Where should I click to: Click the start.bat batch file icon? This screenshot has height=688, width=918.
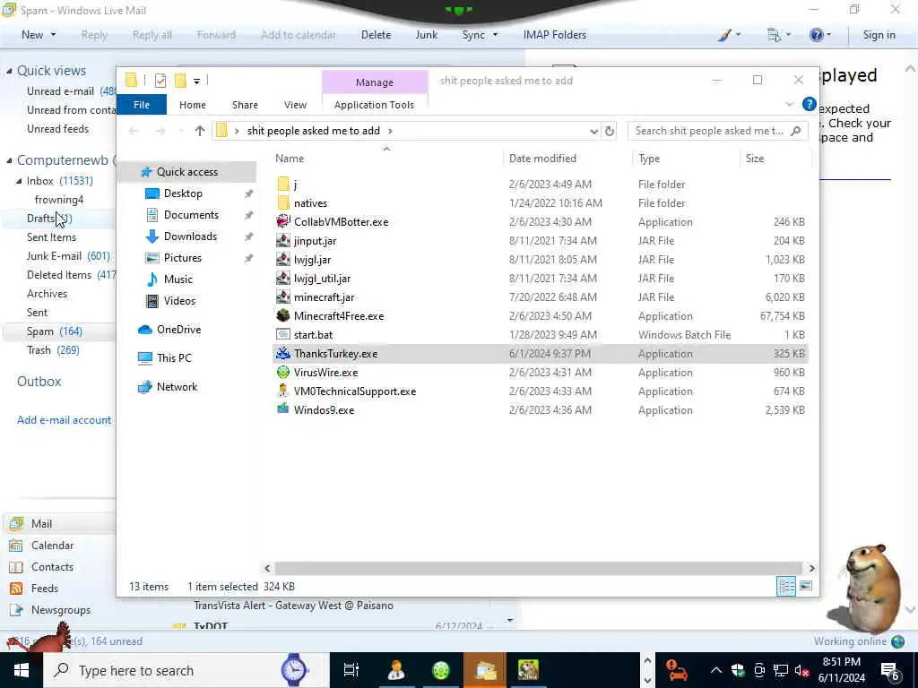[283, 335]
